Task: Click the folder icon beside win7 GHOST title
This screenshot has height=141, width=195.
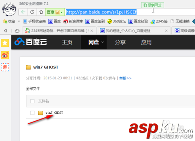Action: tap(28, 67)
